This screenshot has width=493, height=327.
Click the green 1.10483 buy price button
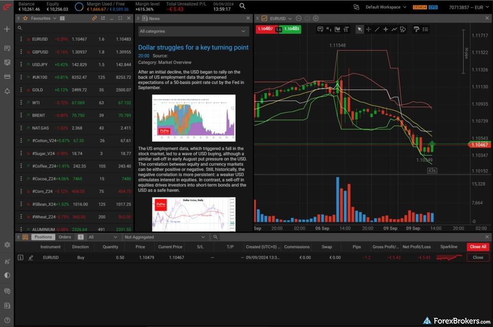292,30
